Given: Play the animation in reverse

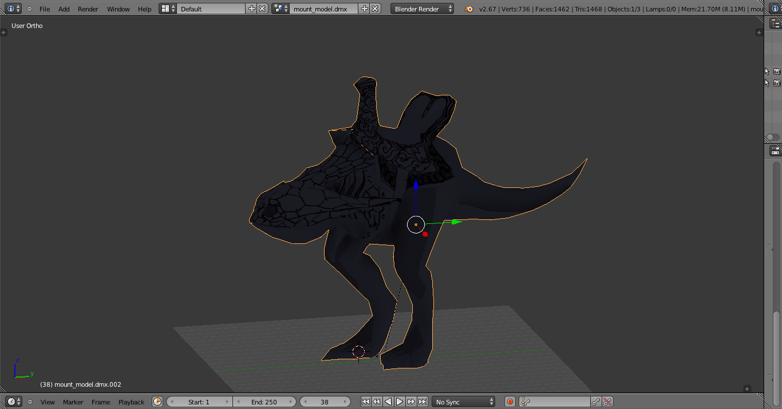Looking at the screenshot, I should (x=388, y=402).
